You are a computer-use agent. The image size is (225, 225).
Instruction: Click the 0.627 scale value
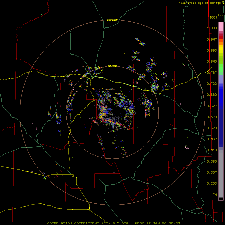click(212, 106)
